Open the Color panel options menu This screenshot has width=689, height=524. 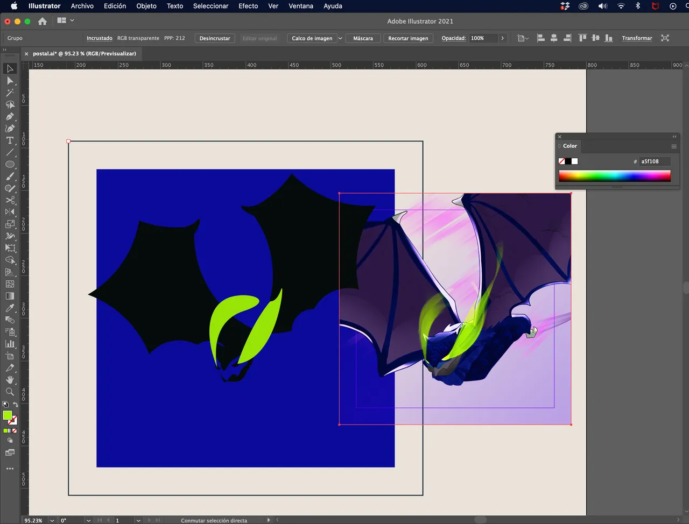point(673,146)
